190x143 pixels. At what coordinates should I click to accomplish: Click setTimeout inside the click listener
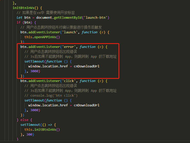coord(34,100)
